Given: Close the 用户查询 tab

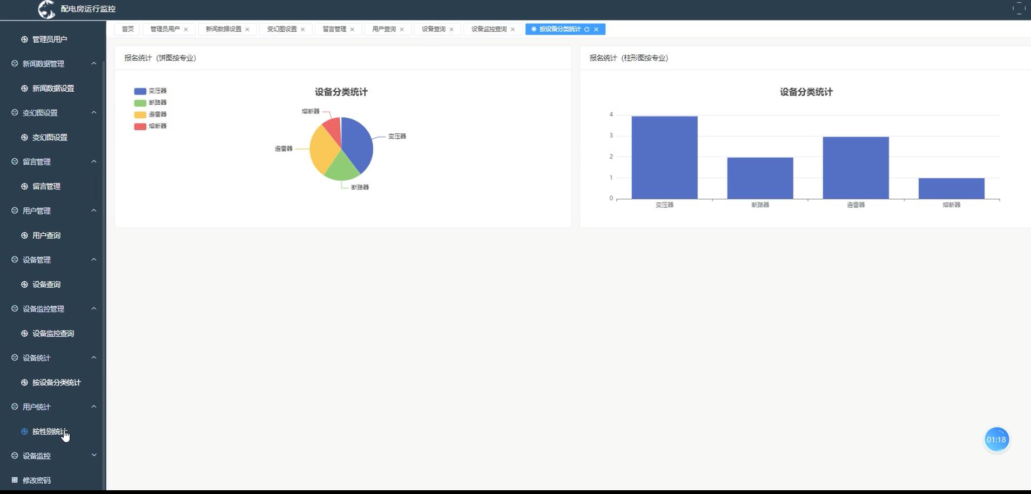Looking at the screenshot, I should tap(402, 29).
